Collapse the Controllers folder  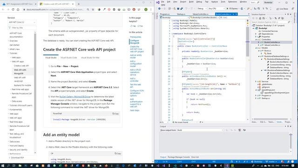[256, 39]
